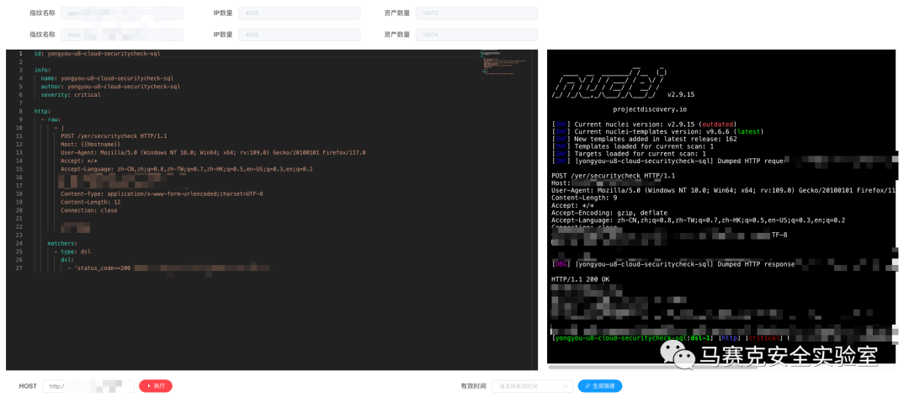The height and width of the screenshot is (397, 909).
Task: Click the IP数量 field showing 4336
Action: (299, 34)
